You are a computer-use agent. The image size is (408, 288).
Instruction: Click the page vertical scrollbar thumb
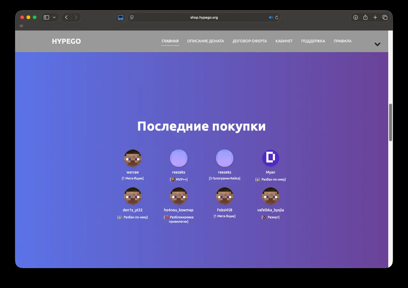pyautogui.click(x=390, y=122)
